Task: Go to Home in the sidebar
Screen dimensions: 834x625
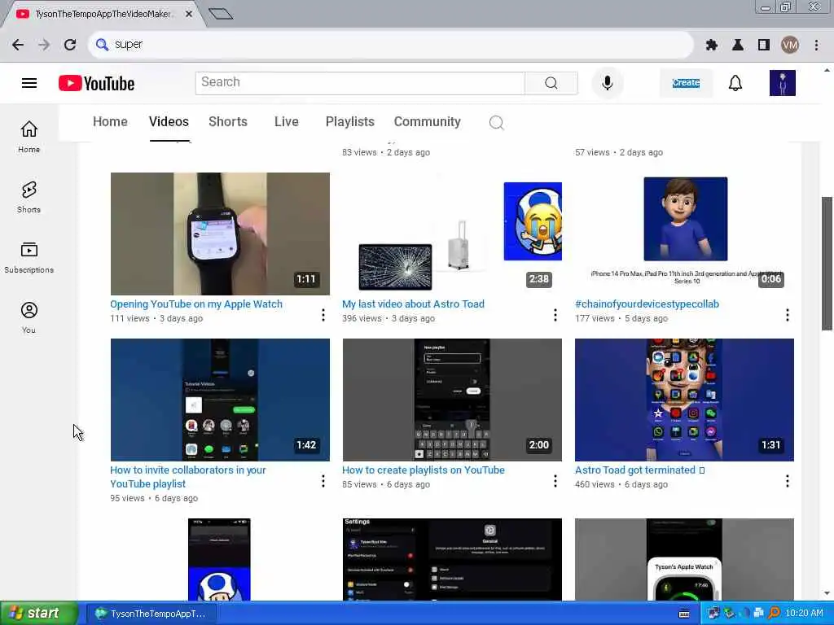Action: (x=29, y=137)
